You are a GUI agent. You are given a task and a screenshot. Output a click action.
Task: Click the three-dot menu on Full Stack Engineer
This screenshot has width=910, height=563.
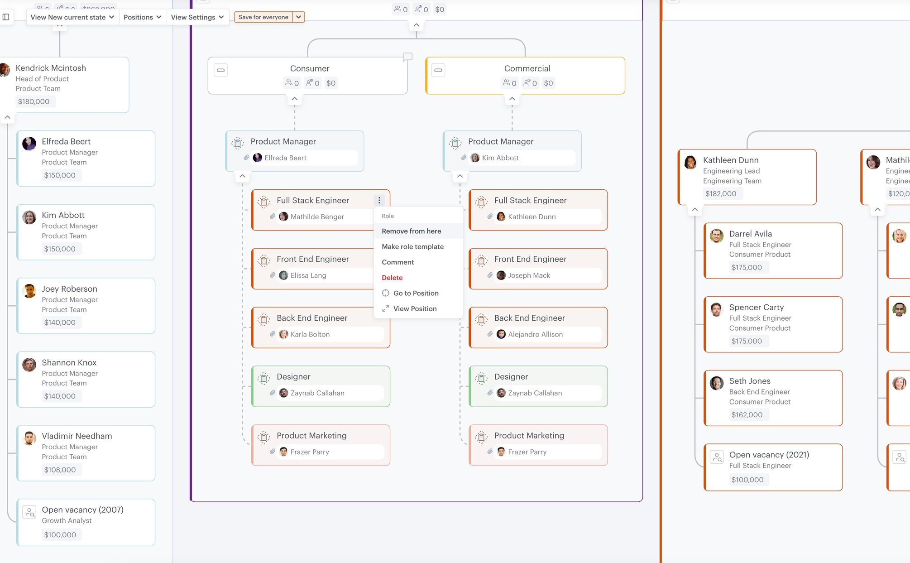[379, 200]
